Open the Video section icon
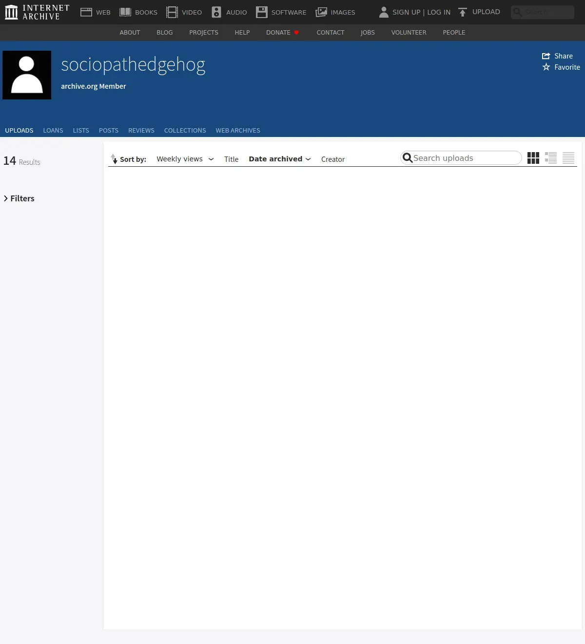This screenshot has height=644, width=585. [x=172, y=12]
